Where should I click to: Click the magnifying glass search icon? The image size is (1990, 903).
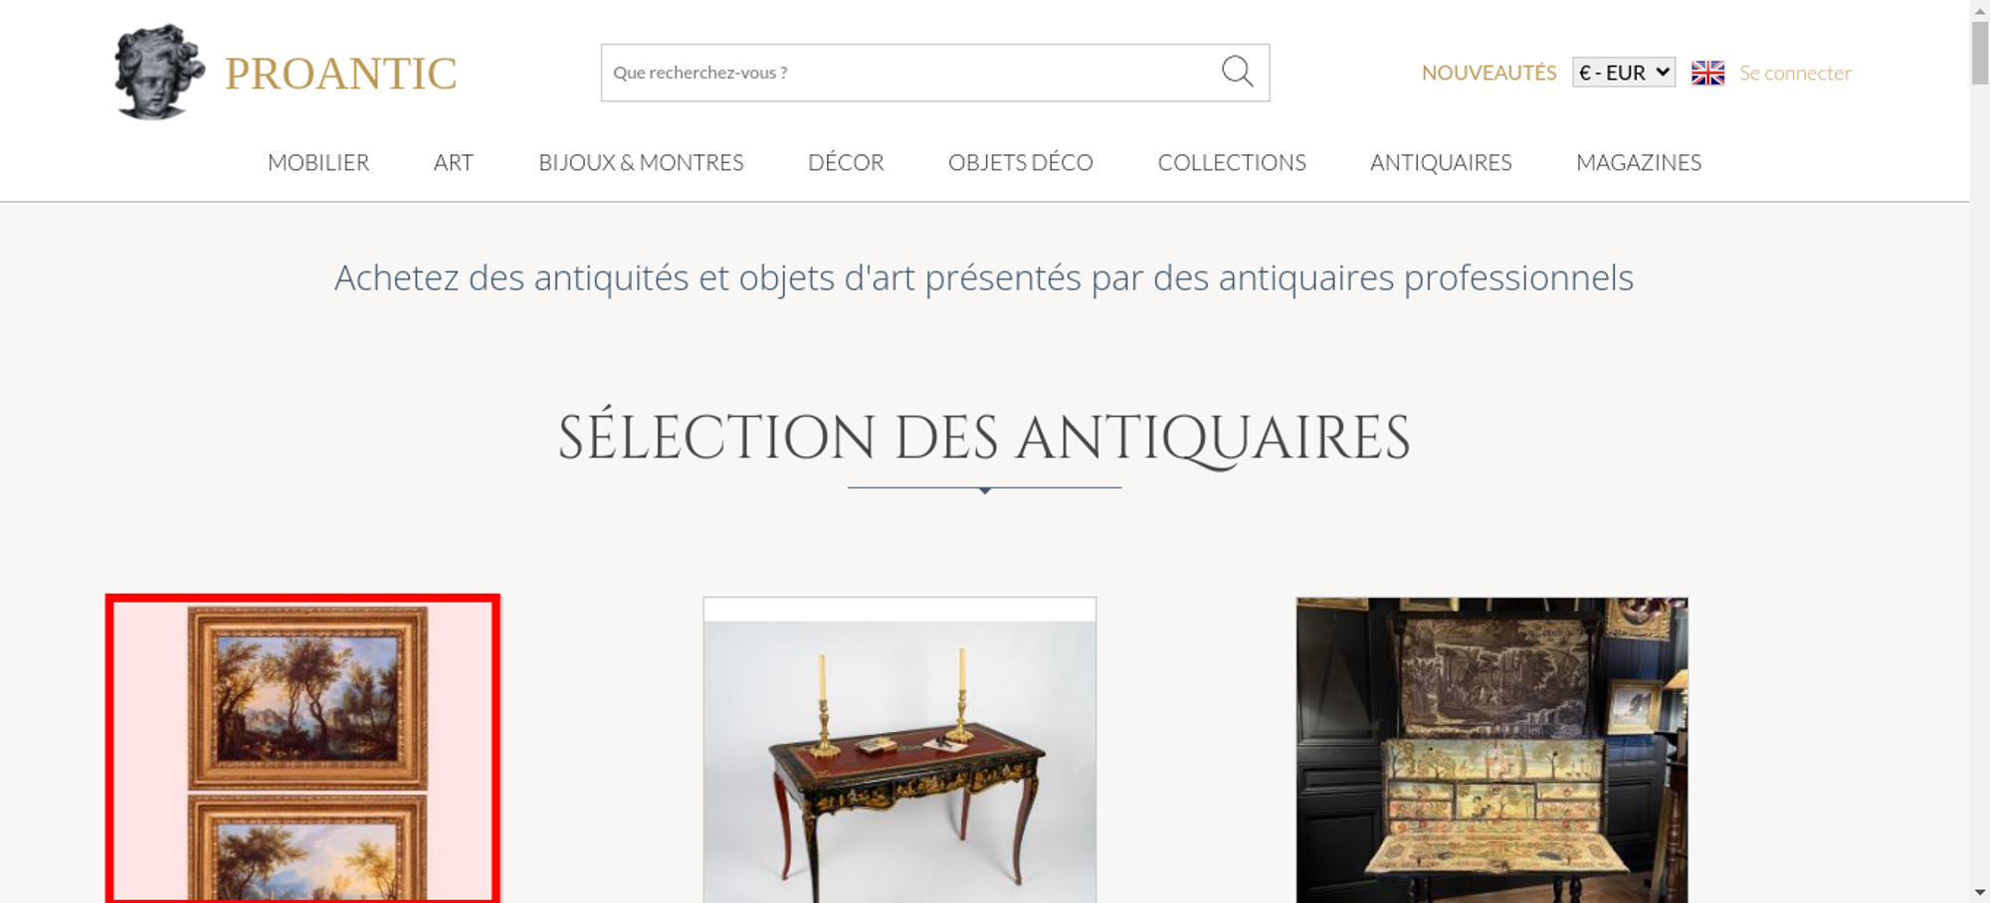[1237, 72]
